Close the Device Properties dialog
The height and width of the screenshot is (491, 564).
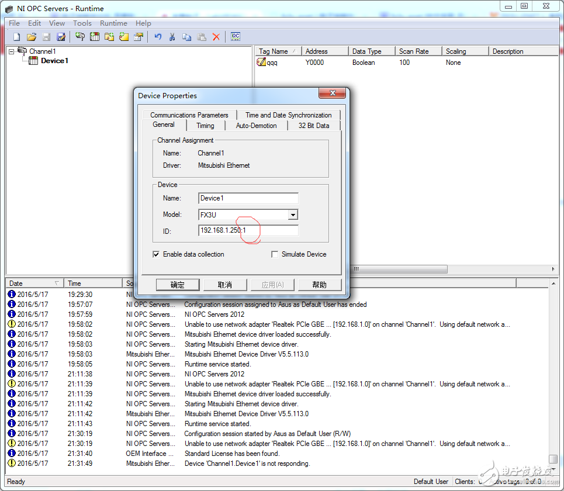coord(333,93)
